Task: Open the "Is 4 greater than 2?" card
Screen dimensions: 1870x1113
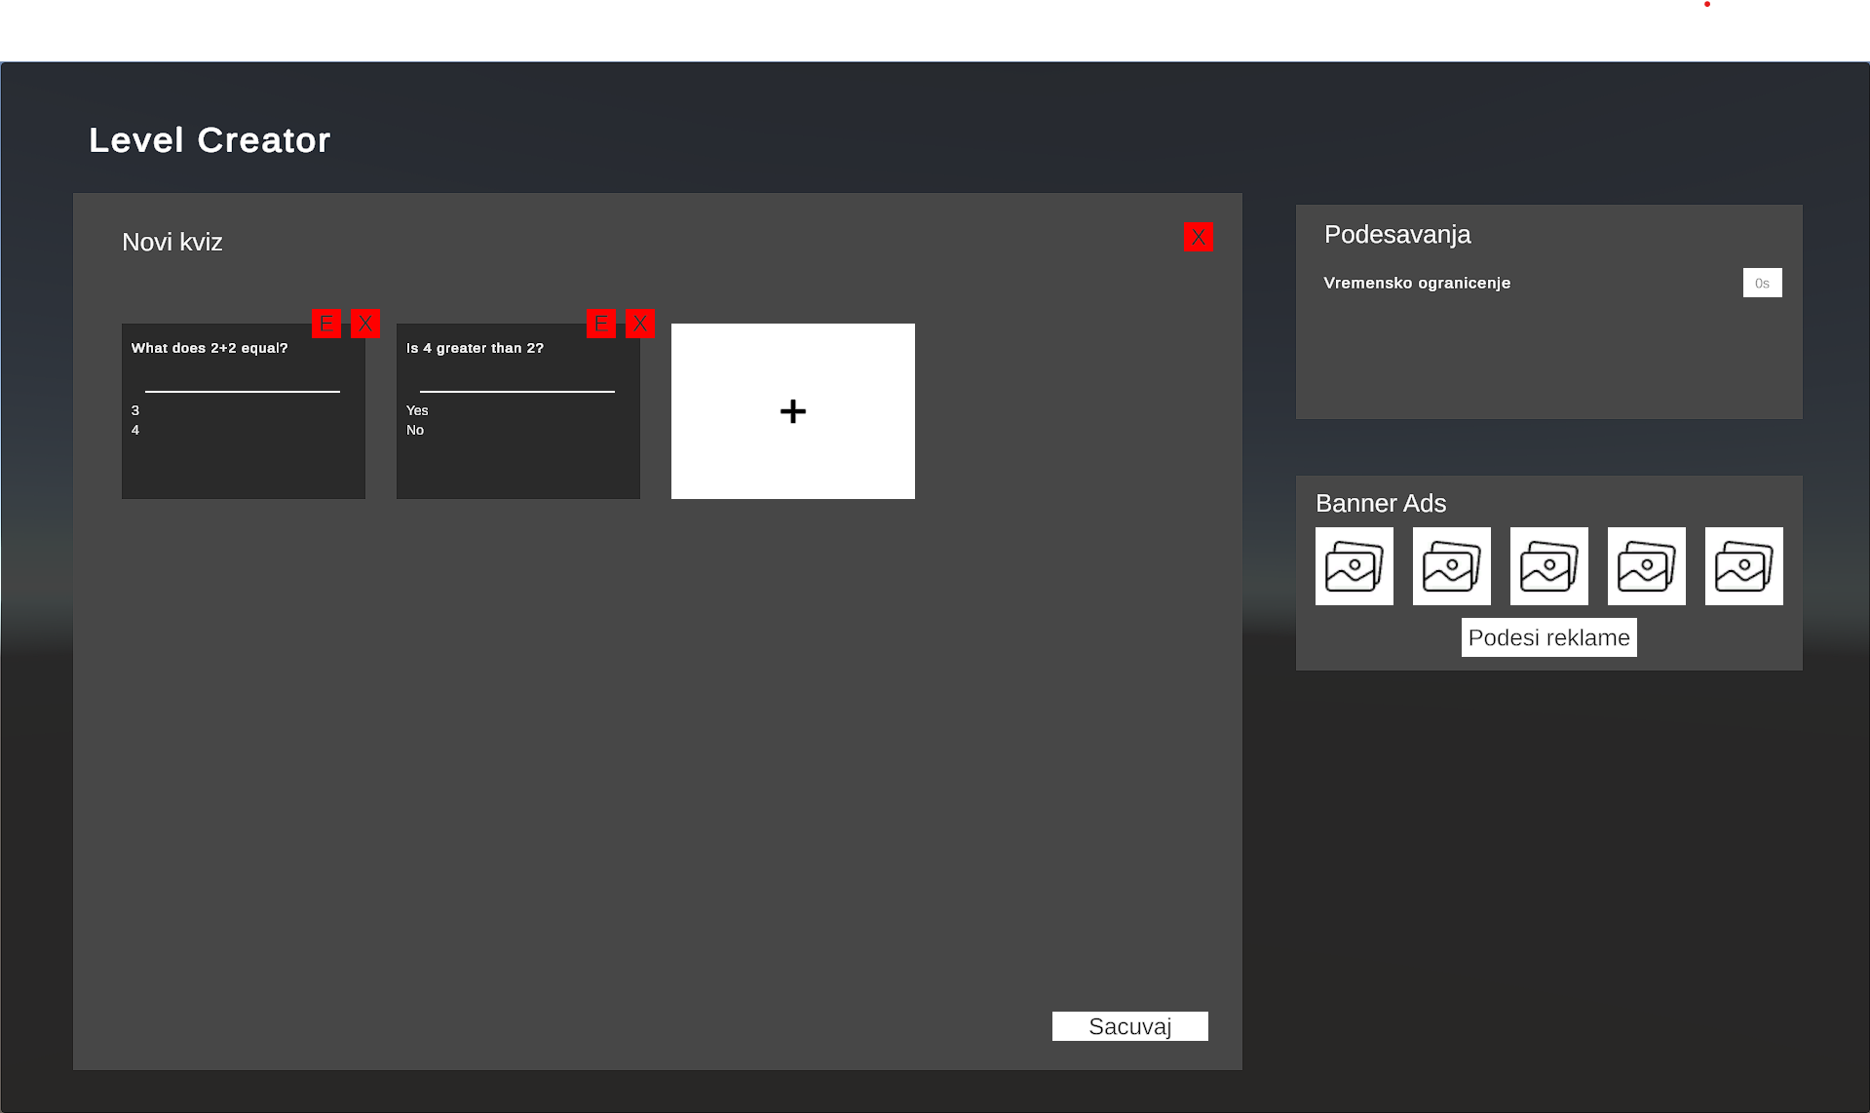Action: click(518, 411)
